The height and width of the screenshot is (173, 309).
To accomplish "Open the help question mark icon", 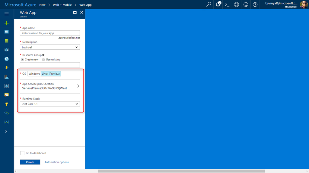I will [255, 5].
